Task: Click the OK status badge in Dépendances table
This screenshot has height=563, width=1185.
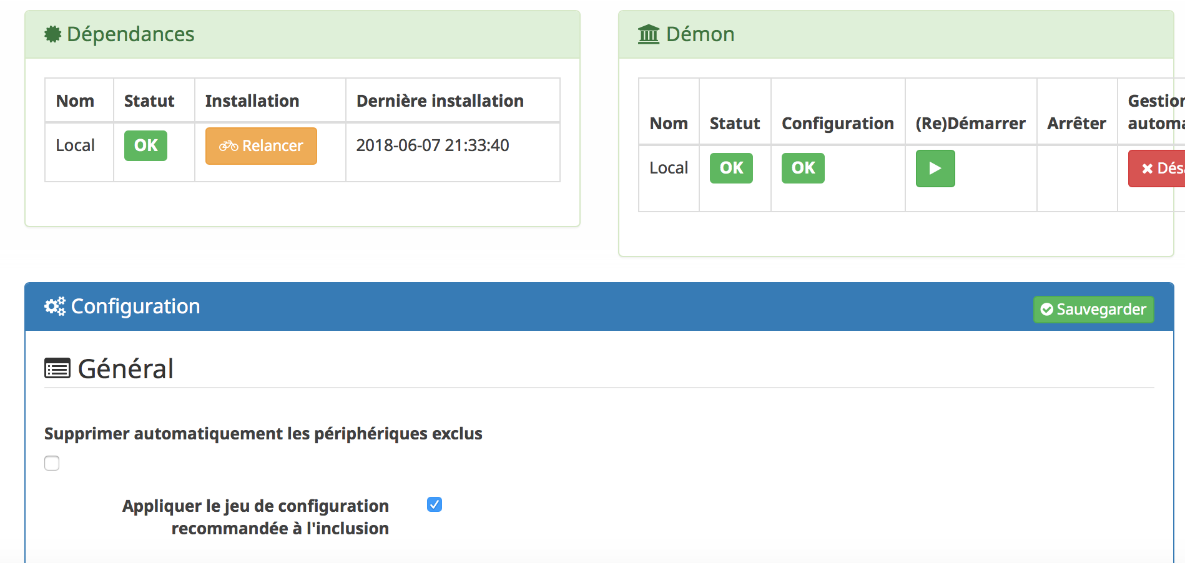Action: (x=145, y=145)
